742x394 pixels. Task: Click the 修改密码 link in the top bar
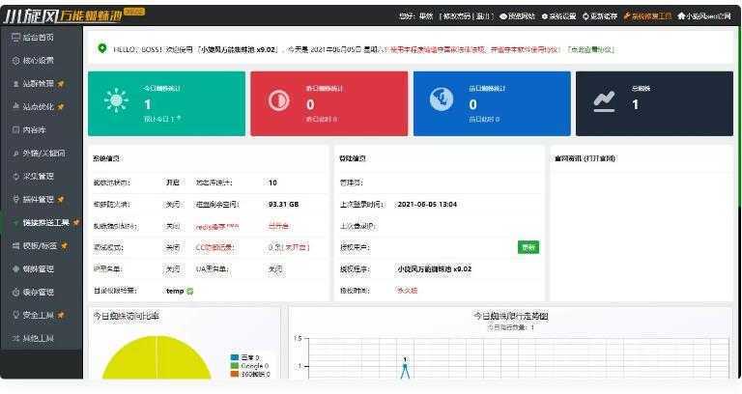(x=457, y=16)
